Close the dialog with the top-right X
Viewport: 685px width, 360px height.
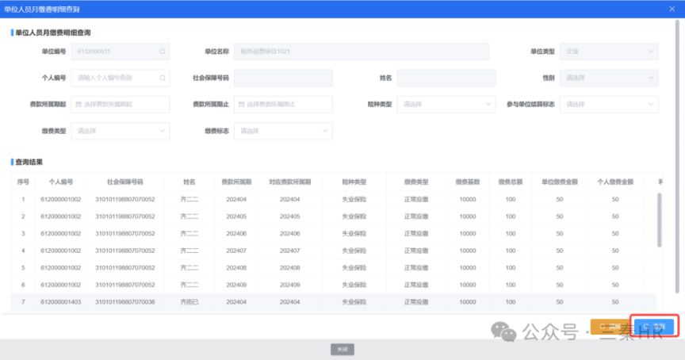coord(672,9)
